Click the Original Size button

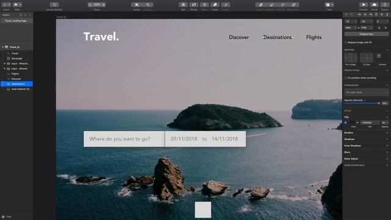click(367, 34)
